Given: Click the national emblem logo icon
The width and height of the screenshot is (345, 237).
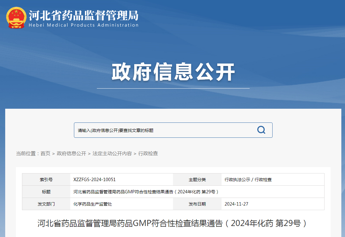Looking at the screenshot, I should click(16, 18).
